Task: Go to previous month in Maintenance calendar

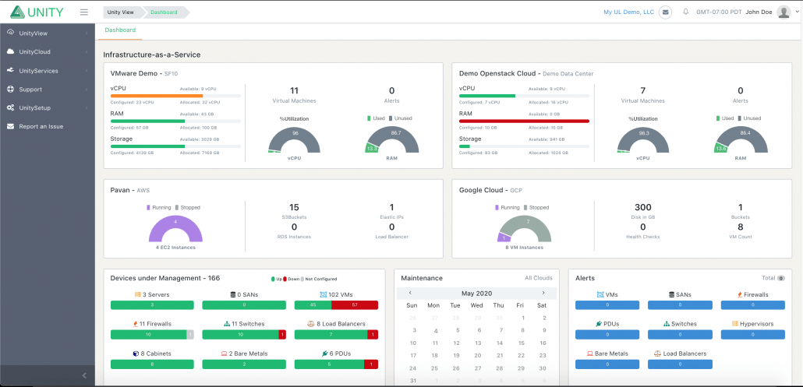Action: click(410, 293)
